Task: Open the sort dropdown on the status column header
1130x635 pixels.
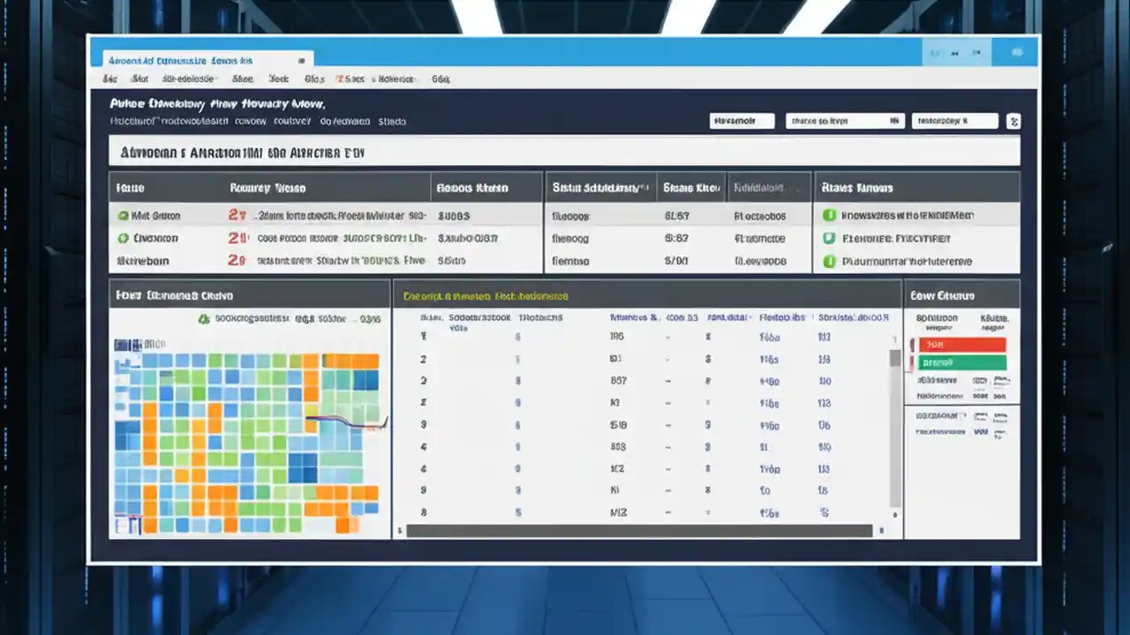Action: pyautogui.click(x=644, y=187)
